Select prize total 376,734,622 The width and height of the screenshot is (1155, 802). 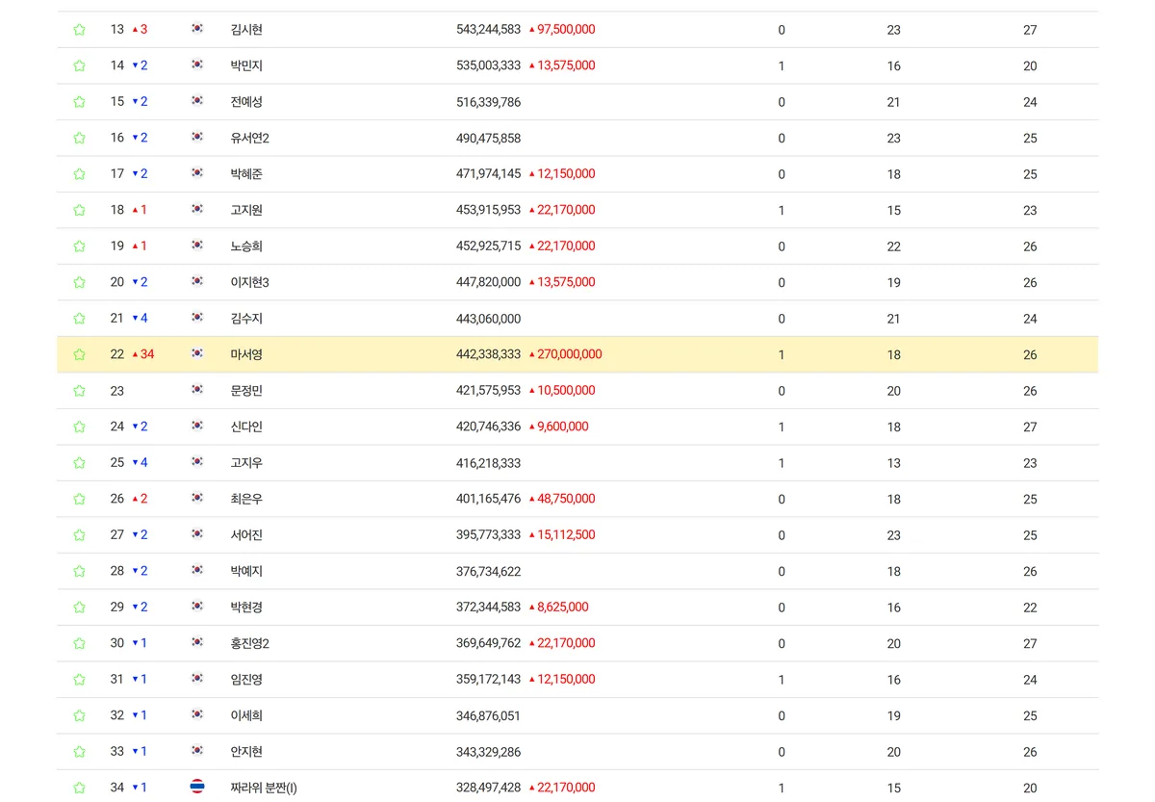[488, 571]
